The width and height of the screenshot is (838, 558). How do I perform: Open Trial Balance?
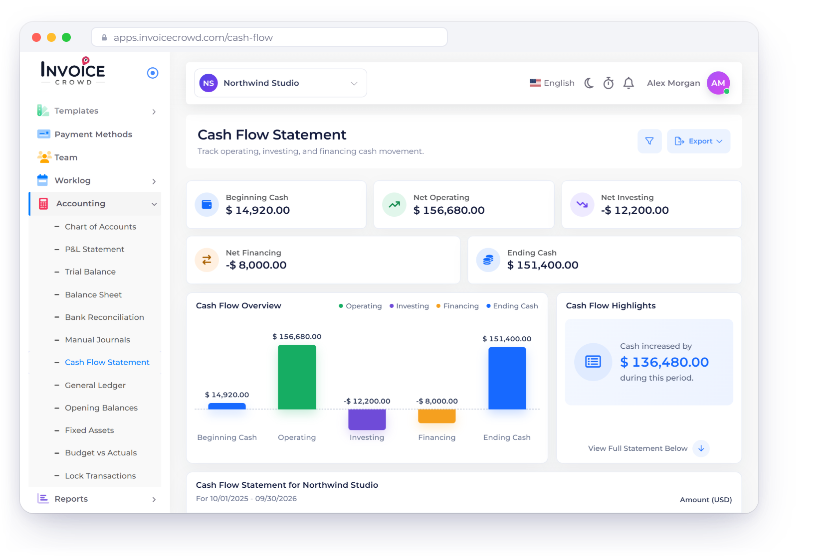[x=90, y=272]
